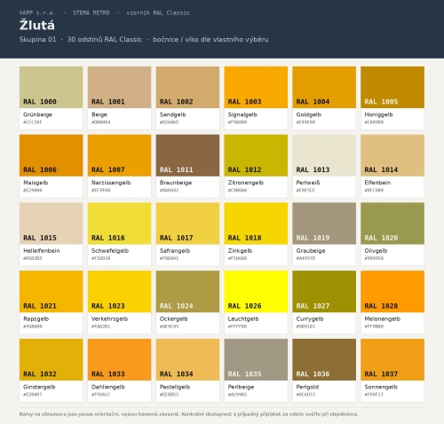This screenshot has height=424, width=444.
Task: Choose the RAL 1021 Rapsgelb swatch
Action: pos(52,302)
